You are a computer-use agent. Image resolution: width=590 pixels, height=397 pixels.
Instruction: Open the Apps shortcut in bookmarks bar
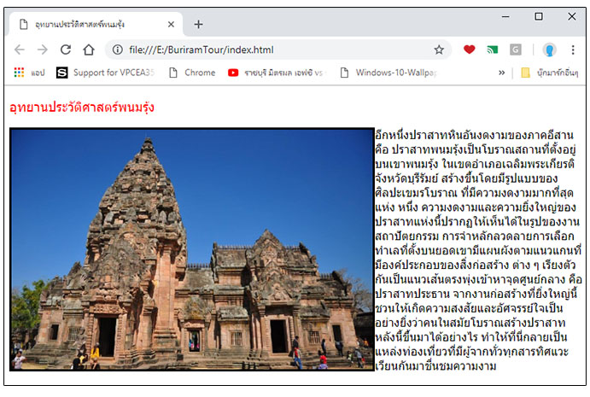(x=29, y=73)
